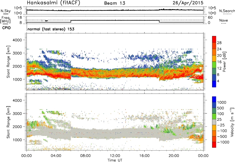The width and height of the screenshot is (235, 162).
Task: Click the 'Freq. [MHz]' axis label
Action: coord(5,20)
